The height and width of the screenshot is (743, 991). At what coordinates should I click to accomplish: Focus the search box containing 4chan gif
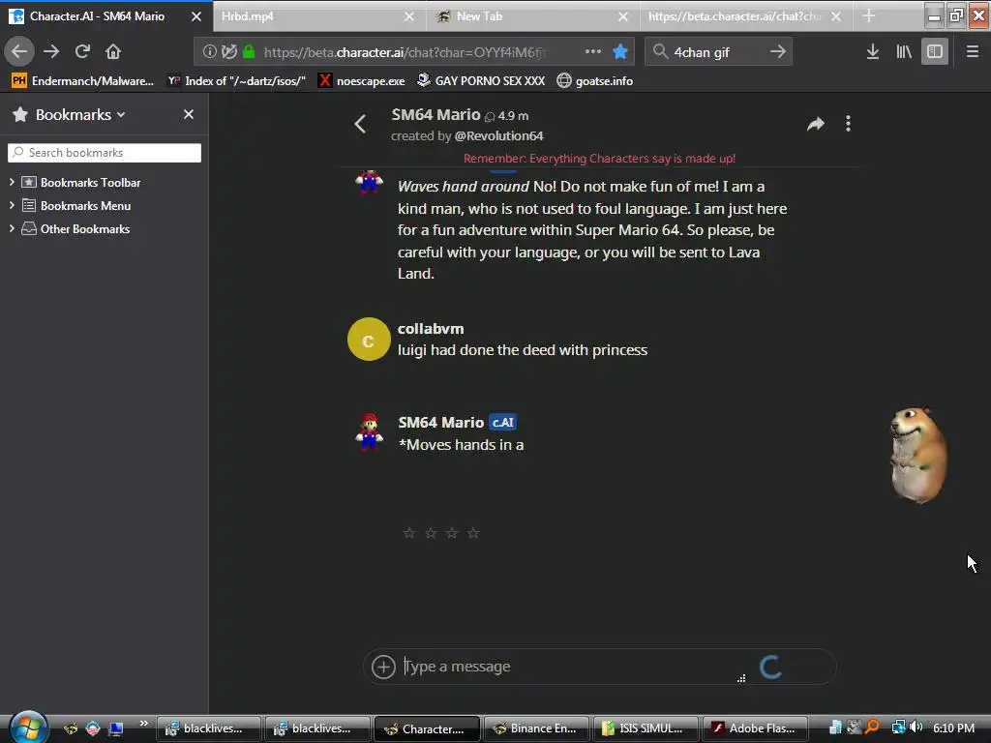(717, 52)
